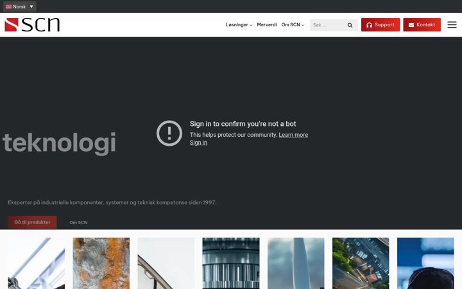Expand the Om SCN header menu
The width and height of the screenshot is (462, 289).
coord(293,25)
